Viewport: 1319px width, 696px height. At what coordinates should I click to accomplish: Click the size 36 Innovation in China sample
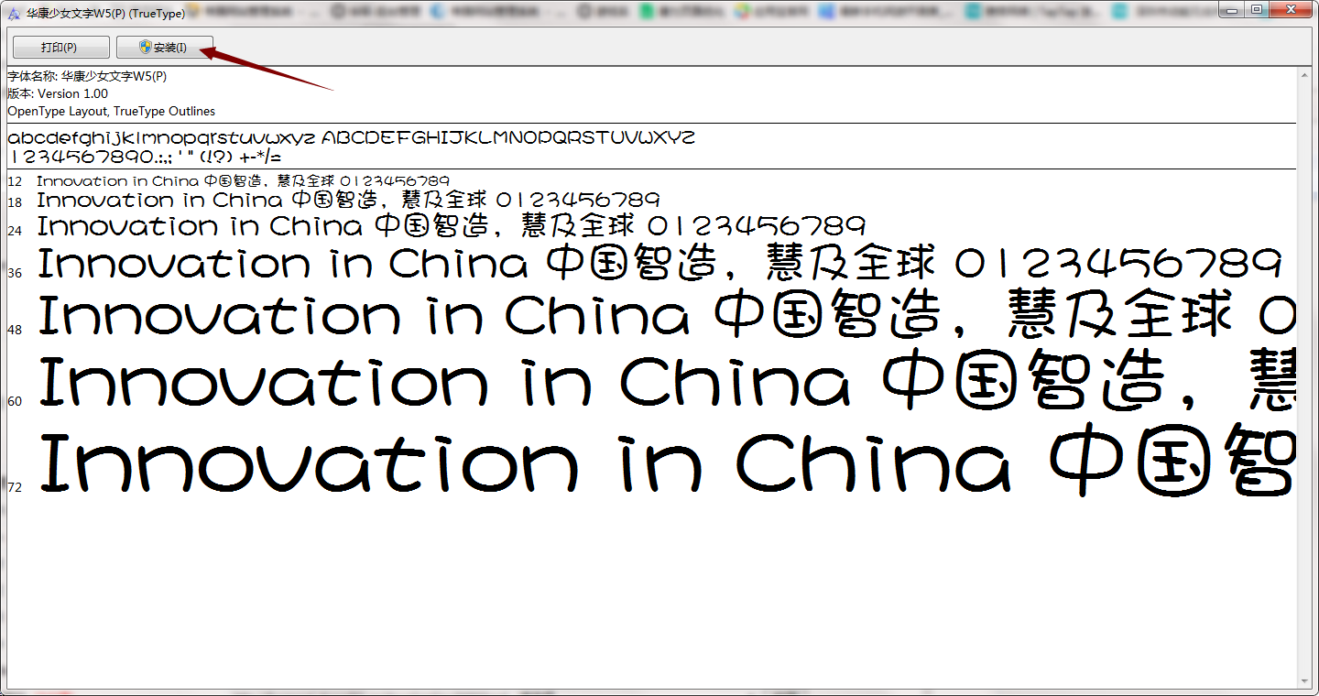659,264
